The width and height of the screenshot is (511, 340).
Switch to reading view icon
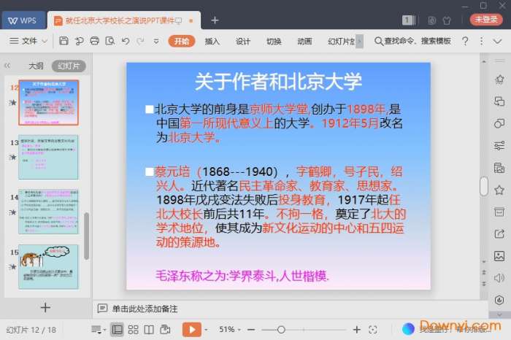tap(149, 330)
